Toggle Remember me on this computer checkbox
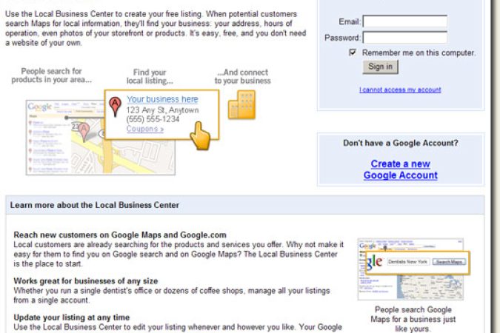Screen dimensions: 500x333 353,53
